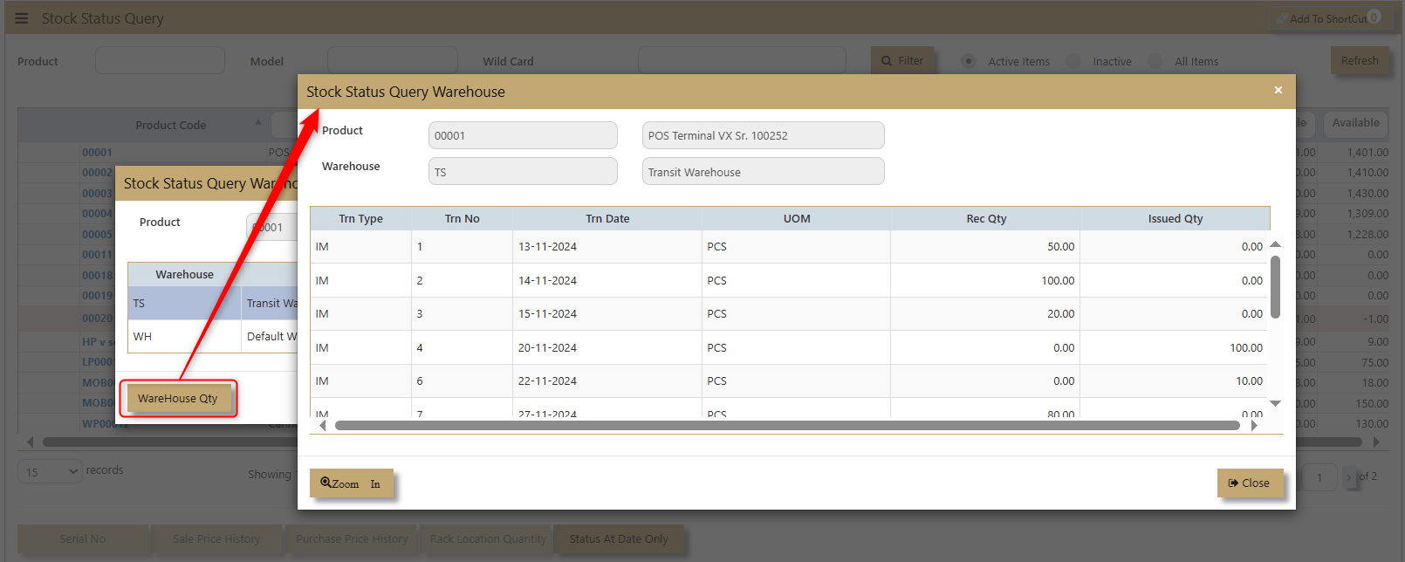Select the All Items radio button
Viewport: 1405px width, 562px height.
coord(1155,61)
